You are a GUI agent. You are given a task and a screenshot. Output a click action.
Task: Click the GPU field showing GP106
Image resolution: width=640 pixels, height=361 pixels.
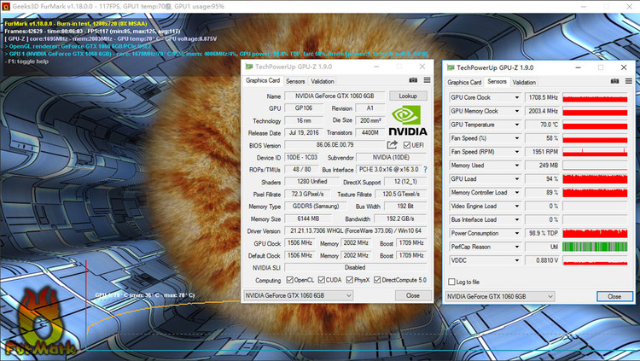(x=304, y=108)
